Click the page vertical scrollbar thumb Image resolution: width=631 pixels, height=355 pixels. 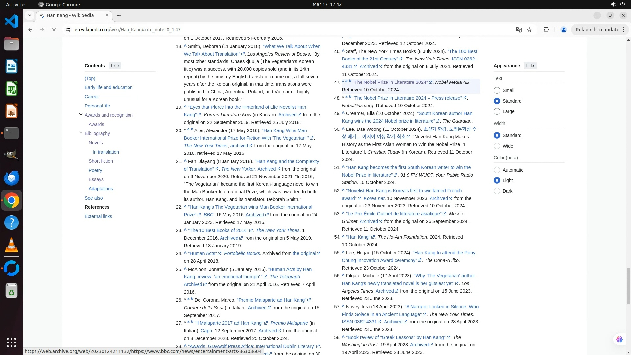[628, 286]
